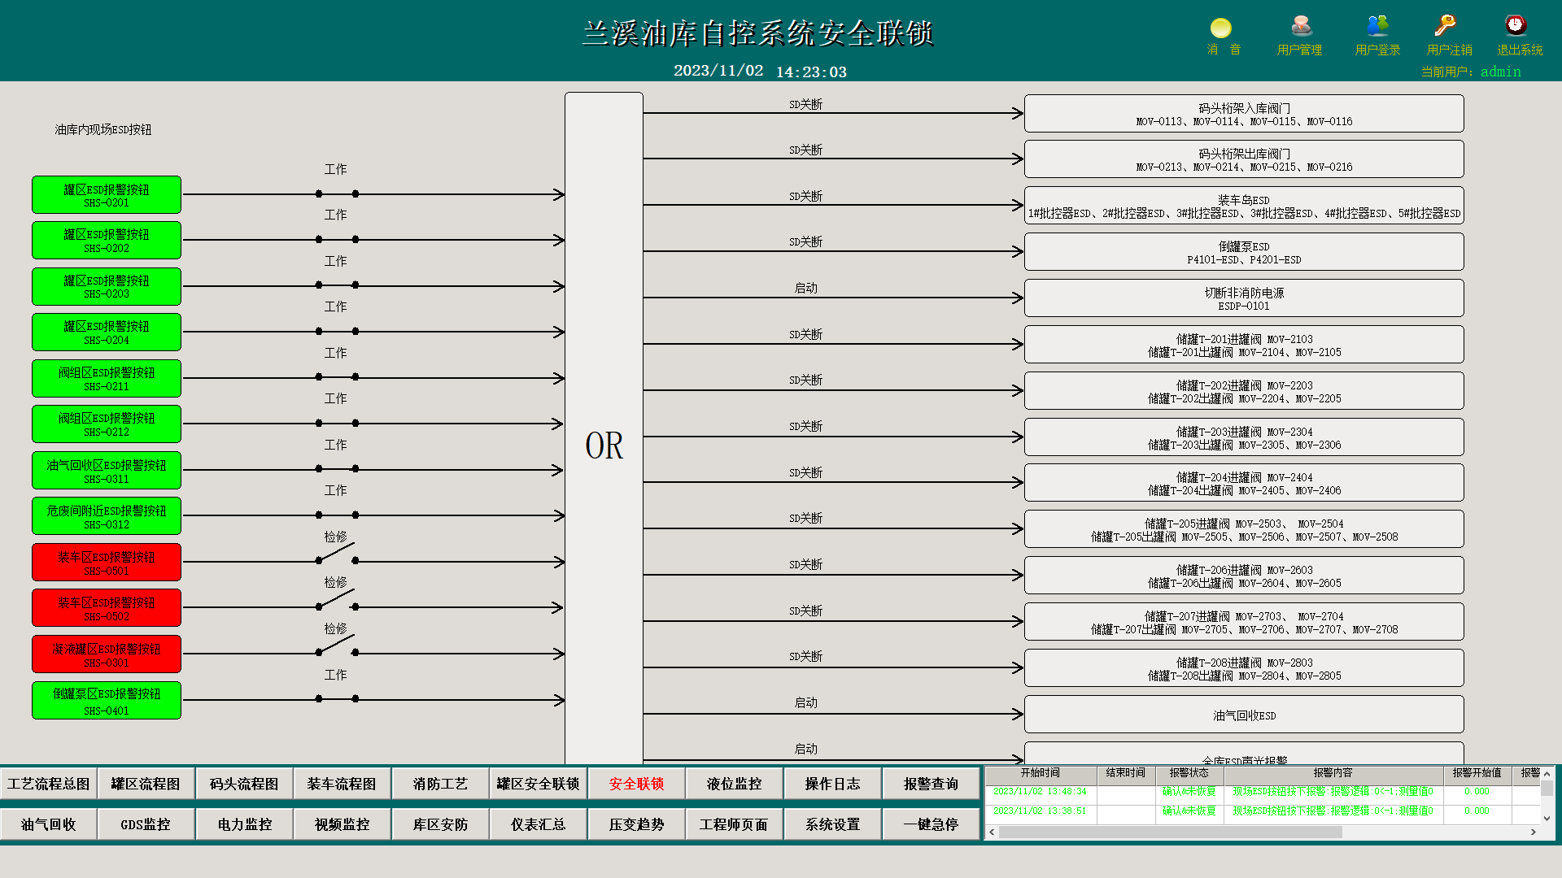Click the 退出系统 exit system icon
The image size is (1562, 878).
tap(1515, 27)
